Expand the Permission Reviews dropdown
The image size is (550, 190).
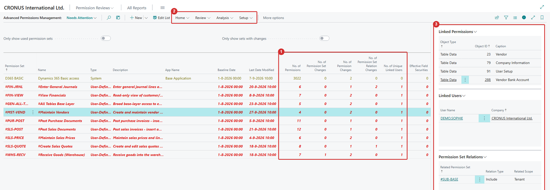point(95,8)
